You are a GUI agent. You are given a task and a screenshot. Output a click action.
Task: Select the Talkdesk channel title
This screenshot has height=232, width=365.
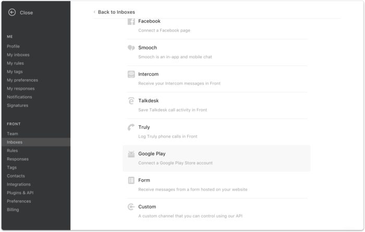pos(149,101)
